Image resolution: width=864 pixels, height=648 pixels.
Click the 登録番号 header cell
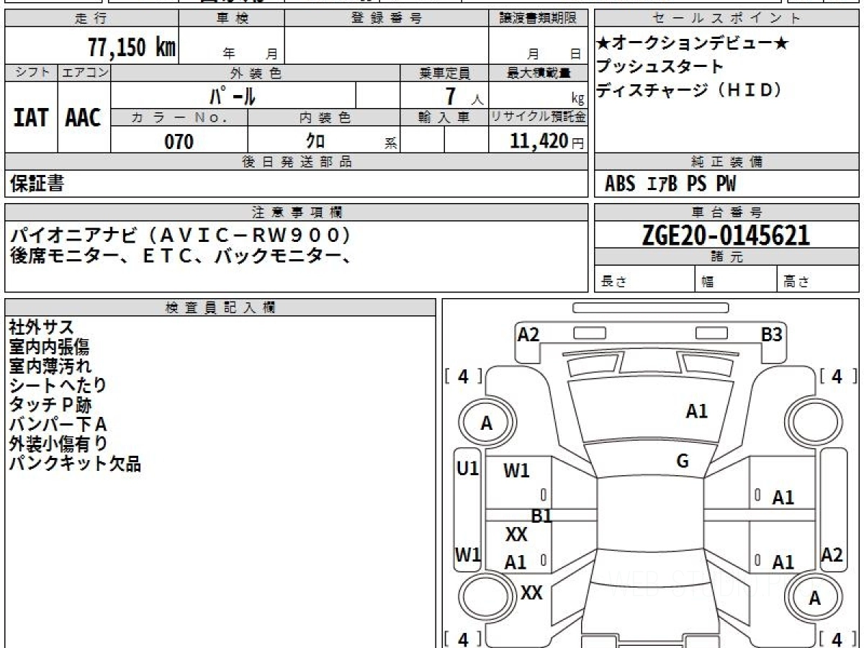coord(387,19)
